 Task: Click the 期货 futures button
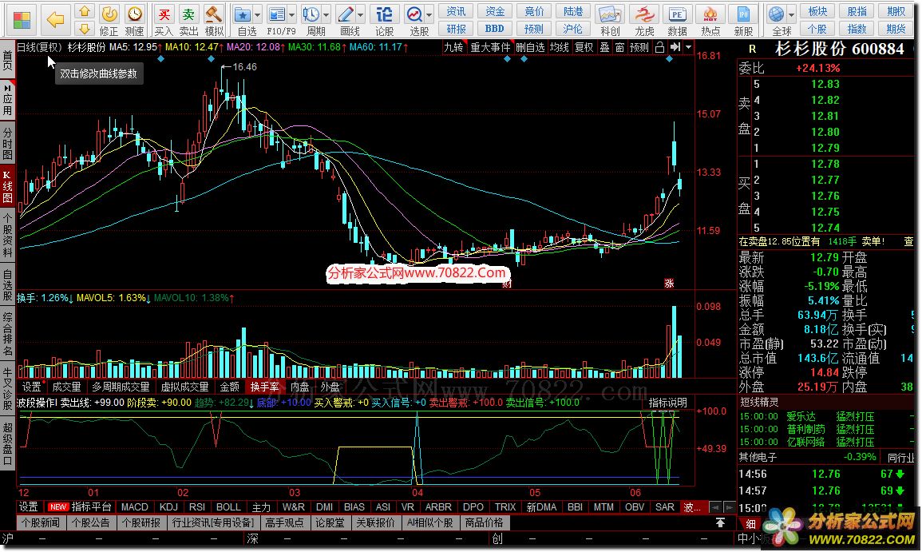tap(896, 28)
